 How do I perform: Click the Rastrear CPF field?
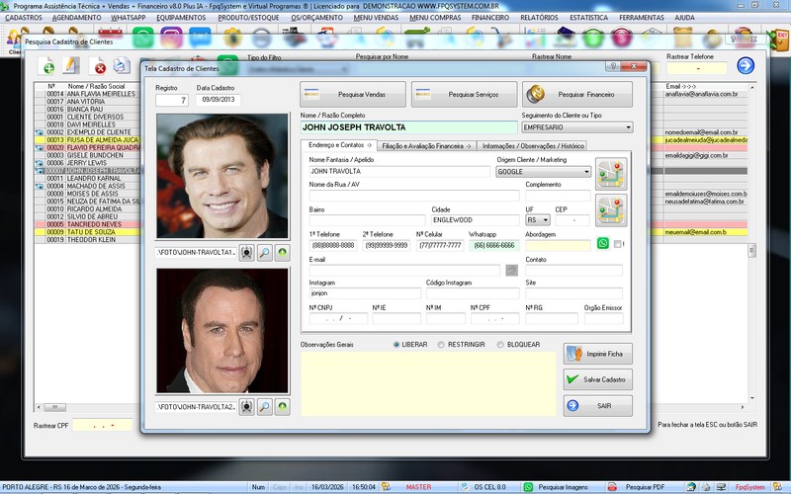[x=103, y=426]
